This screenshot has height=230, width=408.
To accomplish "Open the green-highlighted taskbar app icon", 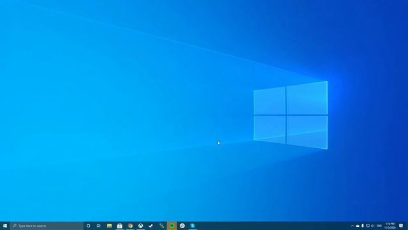I will tap(171, 226).
